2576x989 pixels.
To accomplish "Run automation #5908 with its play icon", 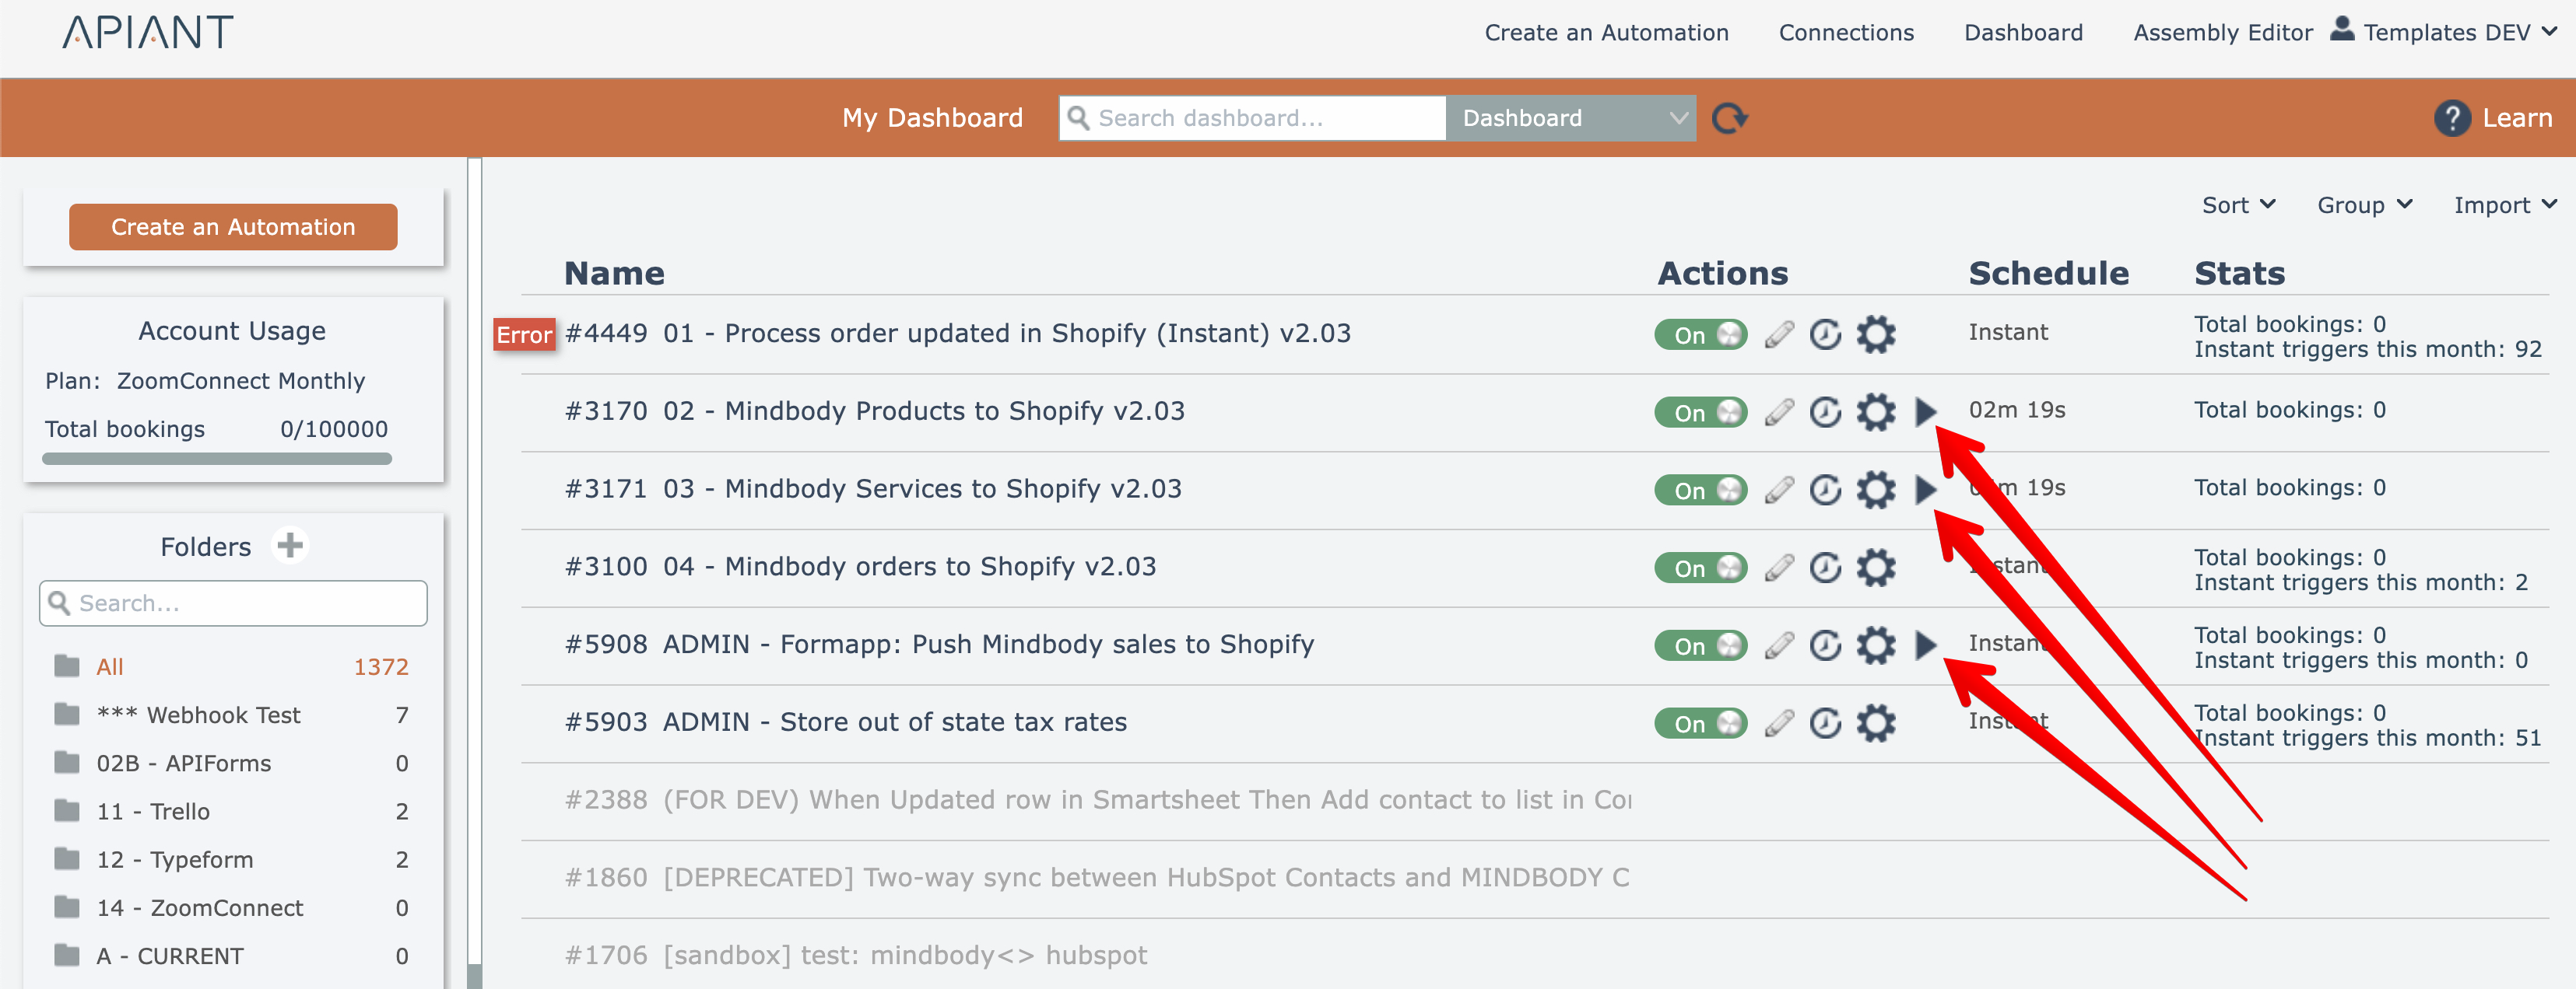I will pos(1925,645).
